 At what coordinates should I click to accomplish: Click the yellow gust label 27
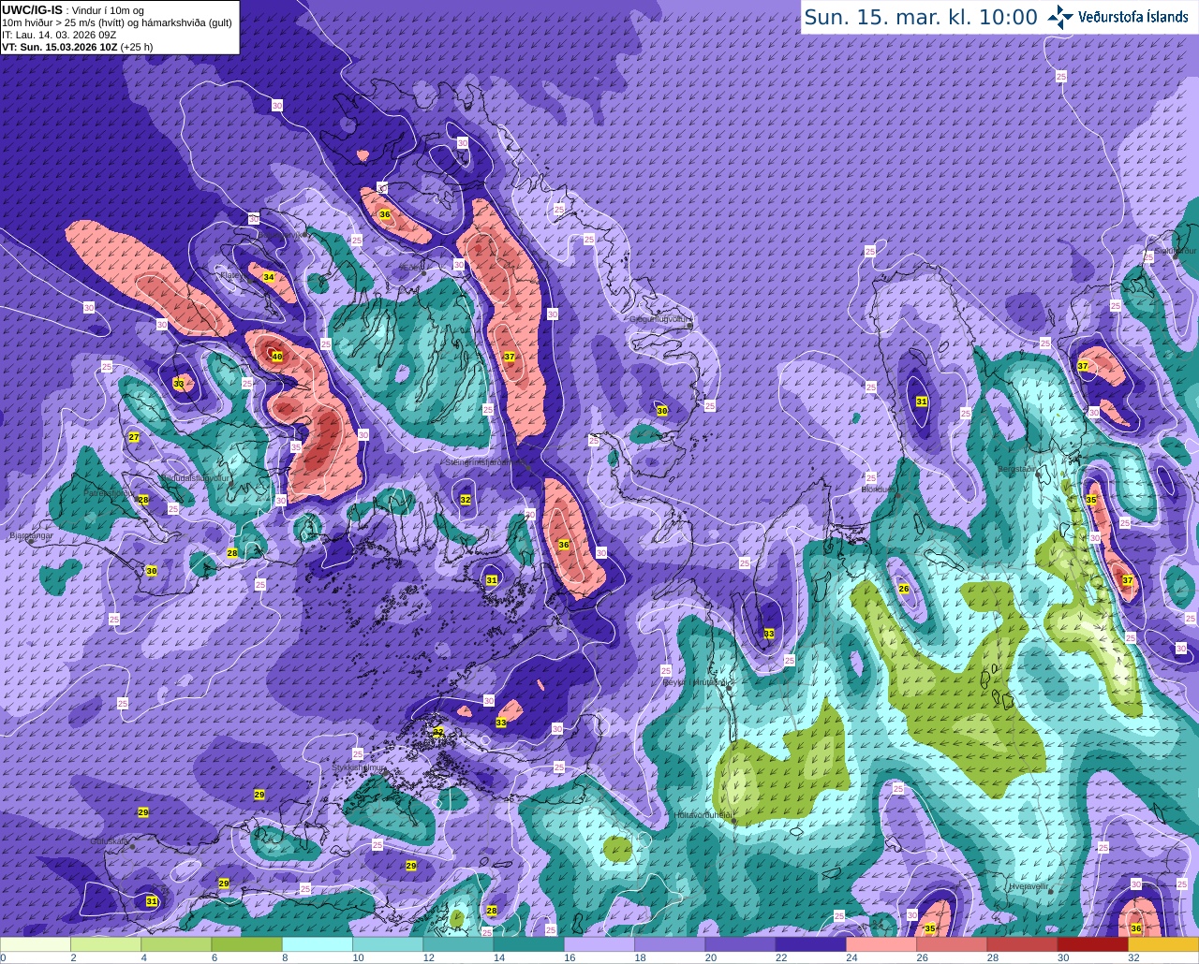click(134, 437)
